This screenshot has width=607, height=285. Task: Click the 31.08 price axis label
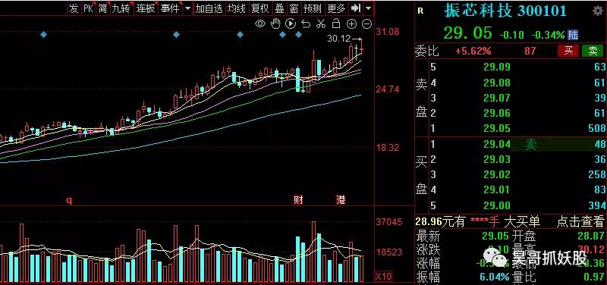[388, 32]
